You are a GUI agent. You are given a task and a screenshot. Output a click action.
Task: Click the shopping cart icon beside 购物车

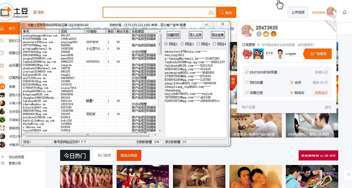tap(292, 92)
